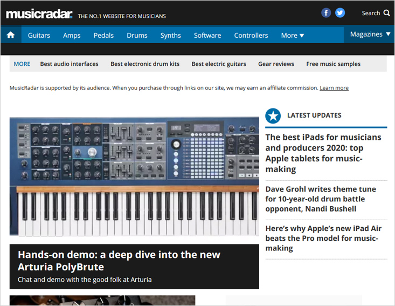Click 'Chat and demo with the good folk at Arturia'
Viewport: 395px width, 306px height.
tap(85, 280)
